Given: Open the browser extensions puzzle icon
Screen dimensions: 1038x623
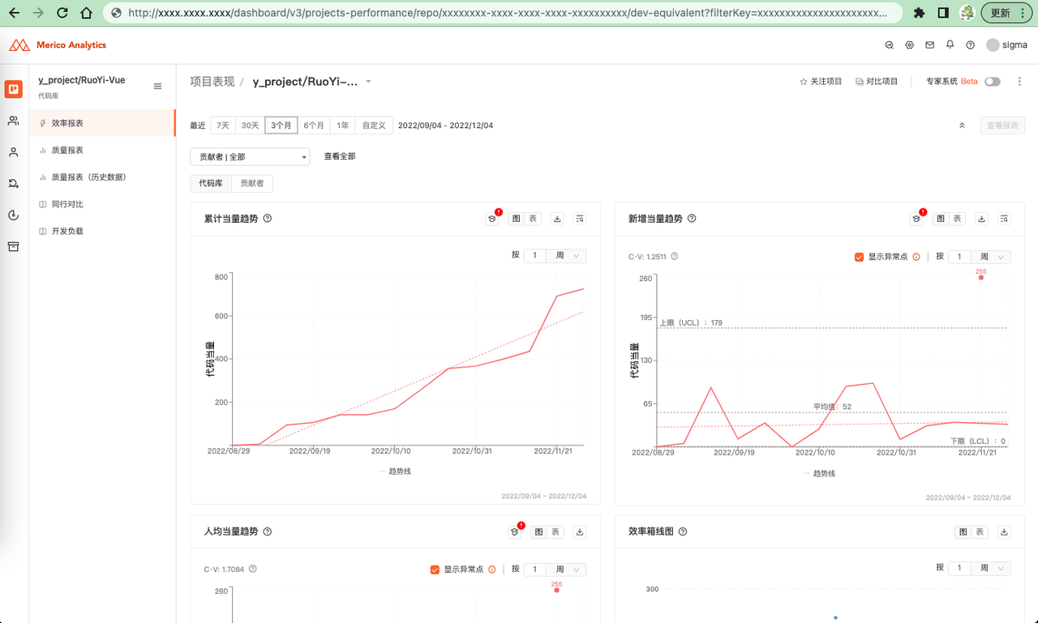Looking at the screenshot, I should click(x=919, y=13).
